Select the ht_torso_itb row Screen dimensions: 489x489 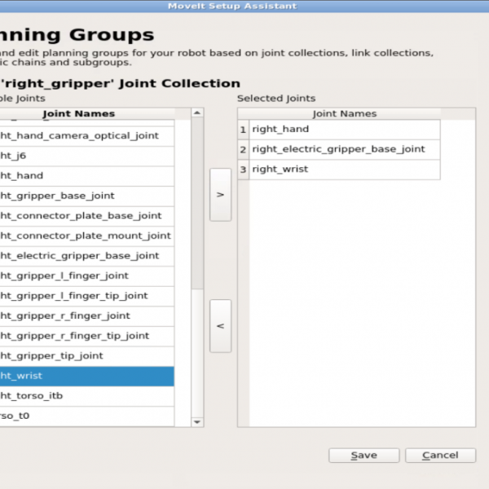pos(87,396)
